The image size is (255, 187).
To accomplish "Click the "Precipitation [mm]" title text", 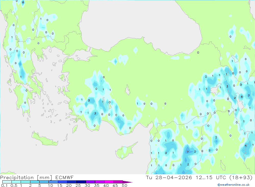I will 26,178.
